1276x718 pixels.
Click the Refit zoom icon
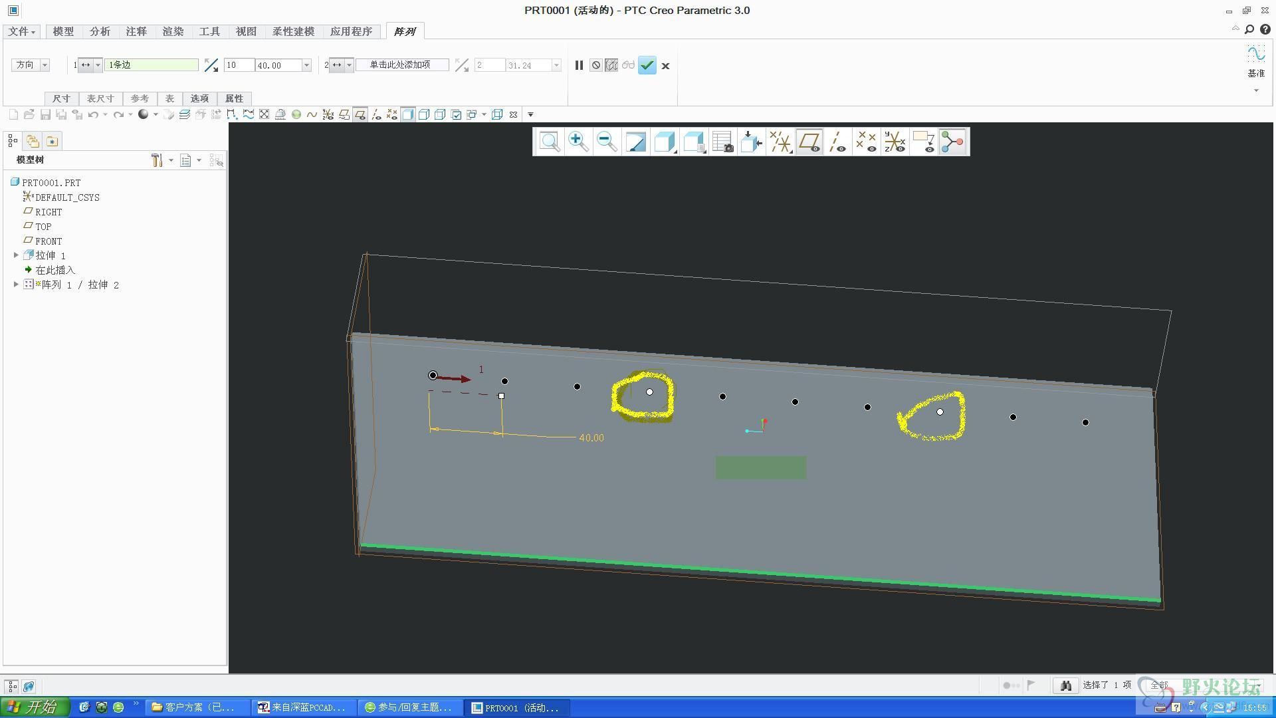coord(549,142)
